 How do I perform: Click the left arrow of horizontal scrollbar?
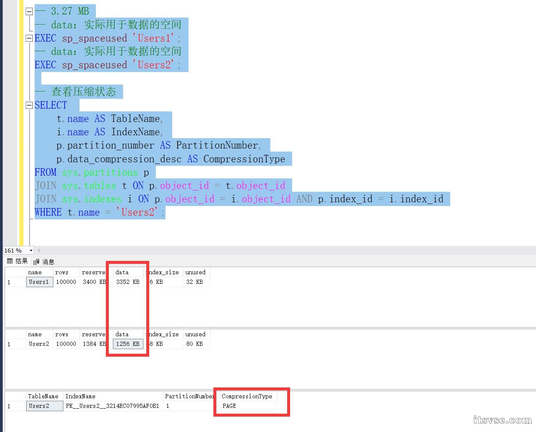pos(39,251)
